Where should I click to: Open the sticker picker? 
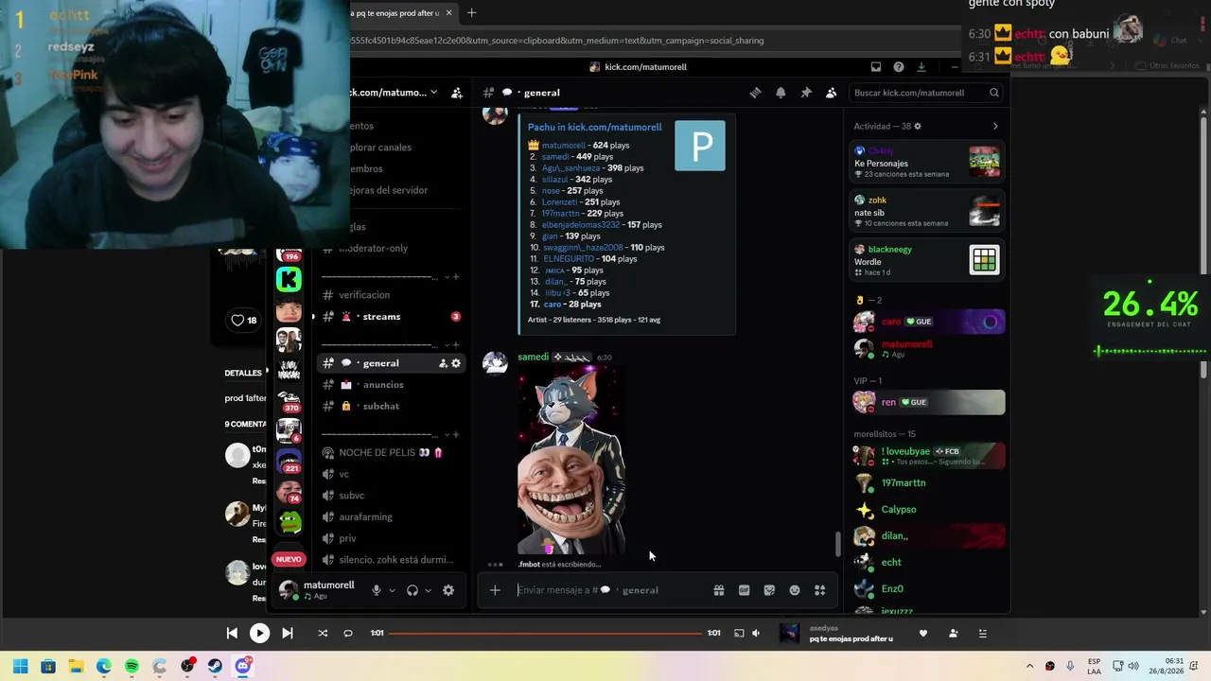click(769, 590)
